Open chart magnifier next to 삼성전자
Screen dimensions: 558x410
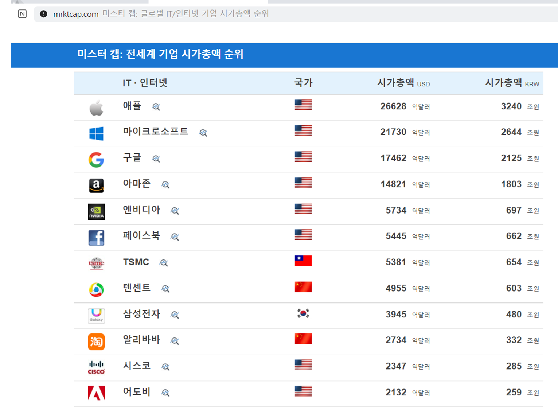click(x=175, y=315)
